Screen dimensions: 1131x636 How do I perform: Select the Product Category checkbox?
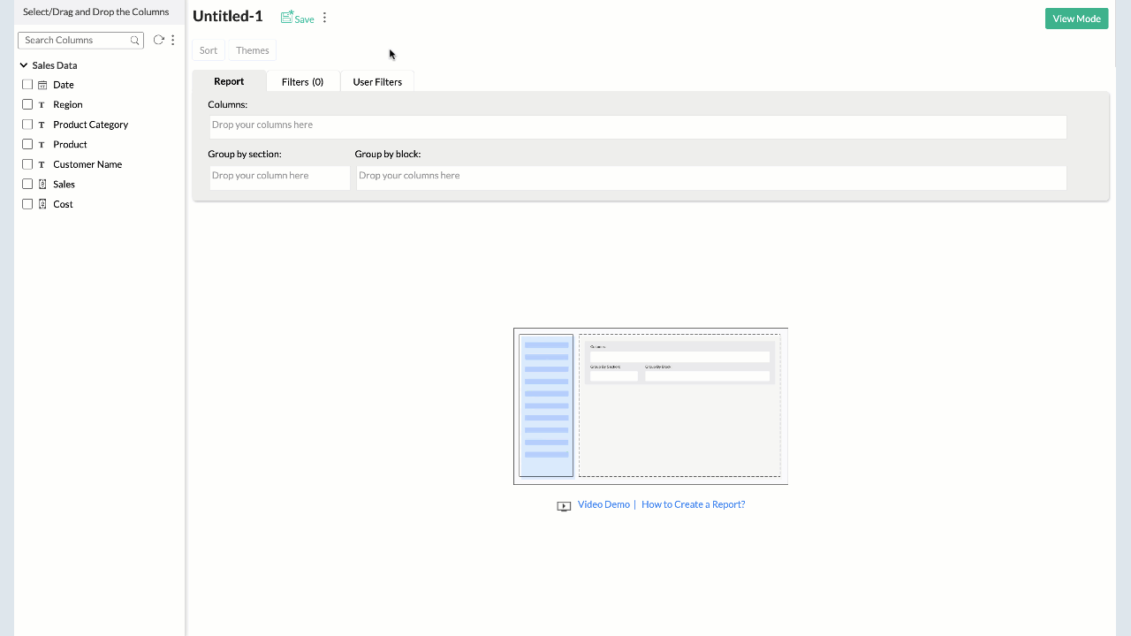(x=27, y=124)
